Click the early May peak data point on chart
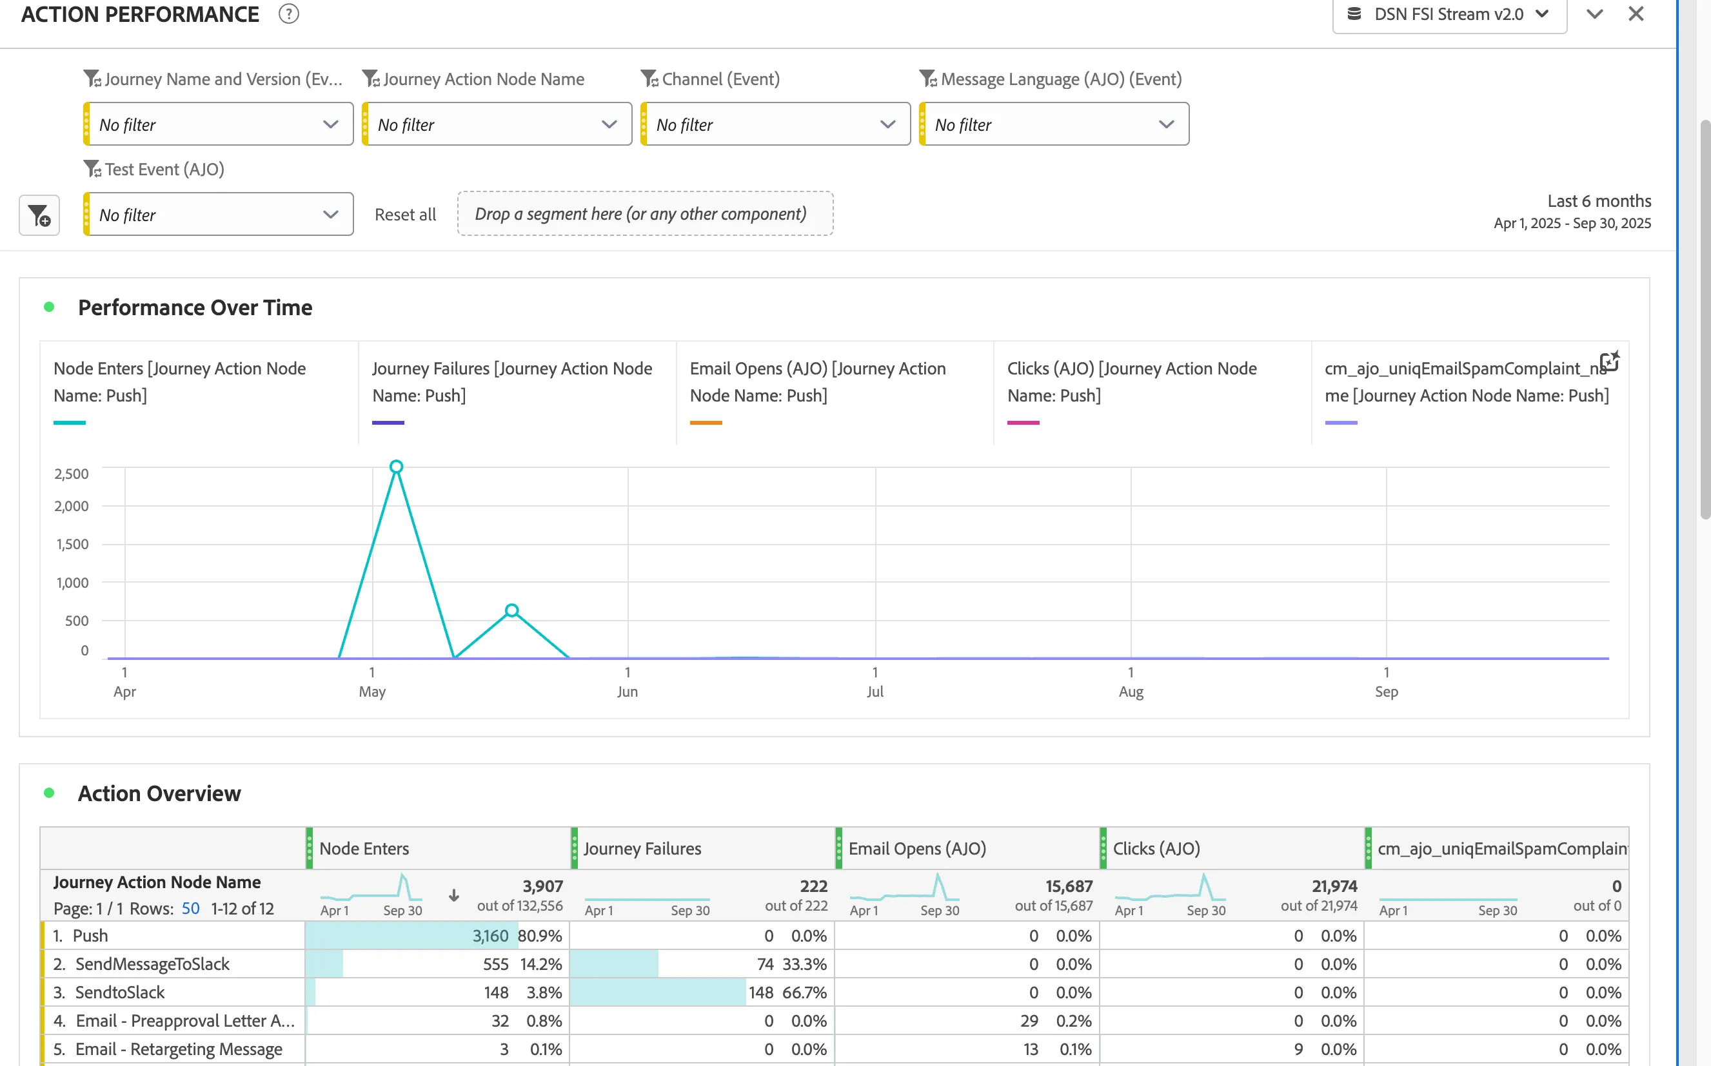 pos(397,467)
